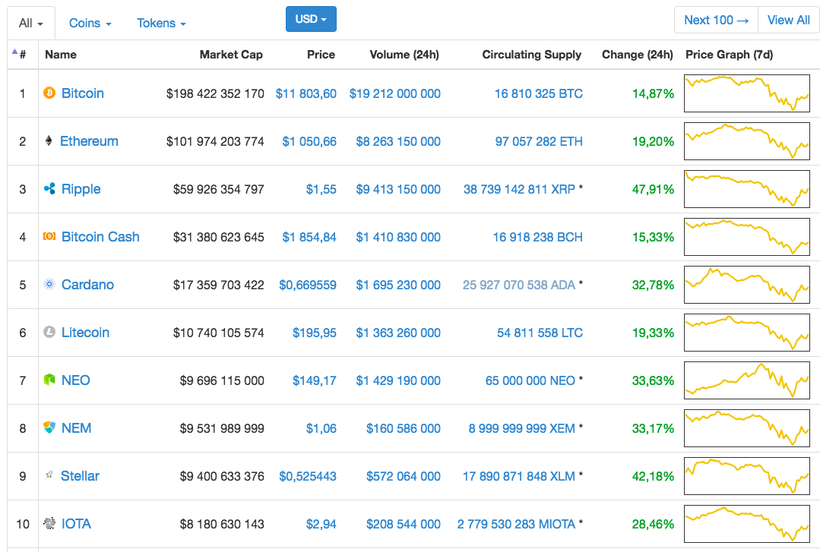Click the Bitcoin coin icon
The image size is (820, 552).
tap(48, 93)
